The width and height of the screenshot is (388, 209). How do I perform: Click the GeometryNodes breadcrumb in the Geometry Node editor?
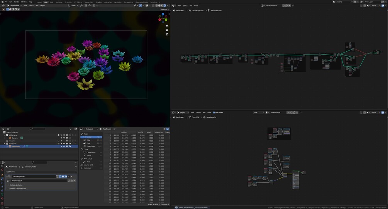[197, 10]
